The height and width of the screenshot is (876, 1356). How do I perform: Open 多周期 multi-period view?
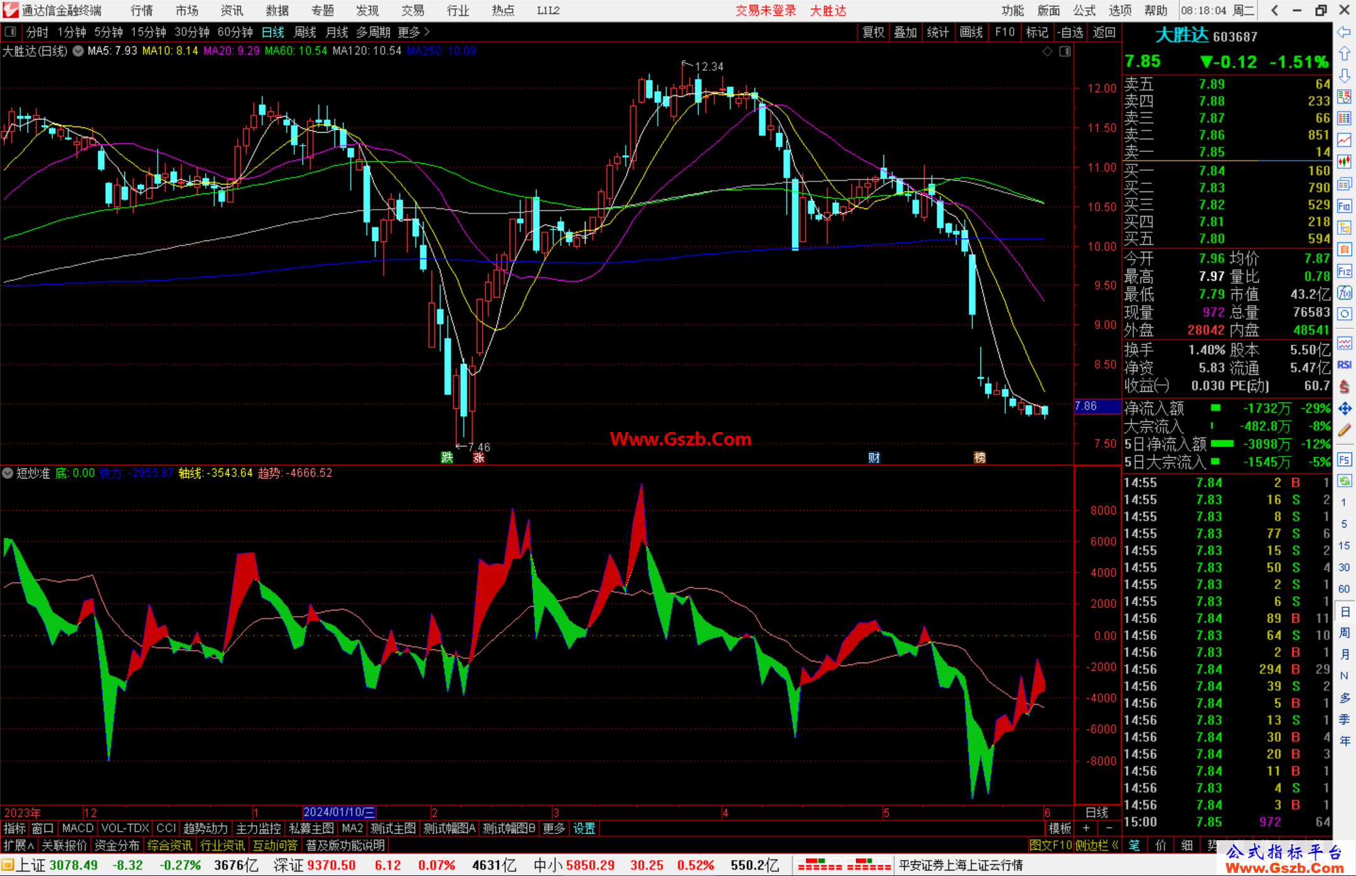(373, 32)
